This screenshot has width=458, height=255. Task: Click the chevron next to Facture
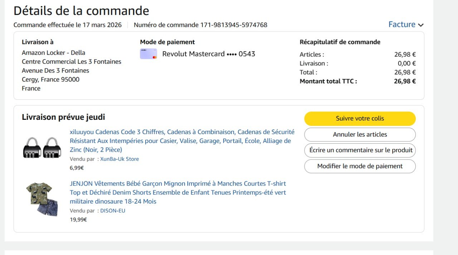coord(421,25)
